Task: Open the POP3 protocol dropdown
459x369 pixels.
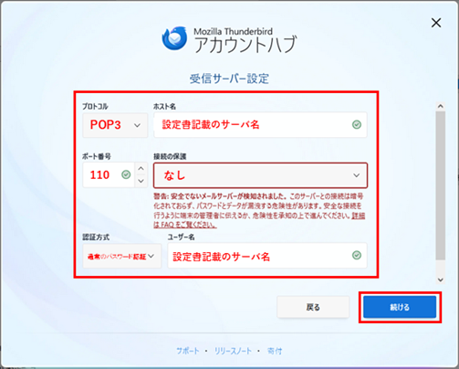Action: coord(115,125)
